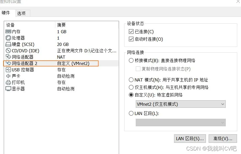Image resolution: width=241 pixels, height=154 pixels.
Task: Select the LAN 区段(L) radio button
Action: click(x=131, y=114)
